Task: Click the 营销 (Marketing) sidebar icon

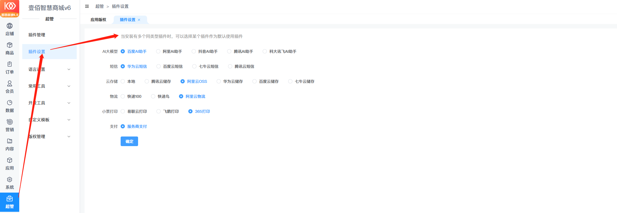Action: [10, 125]
